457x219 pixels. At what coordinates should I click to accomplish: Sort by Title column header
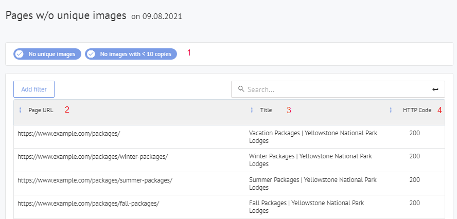(x=266, y=110)
